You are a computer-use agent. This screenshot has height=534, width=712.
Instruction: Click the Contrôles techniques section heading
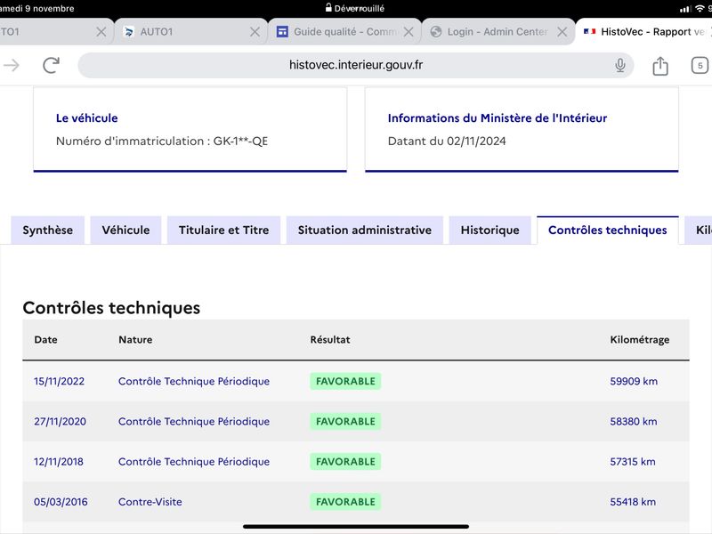click(111, 308)
